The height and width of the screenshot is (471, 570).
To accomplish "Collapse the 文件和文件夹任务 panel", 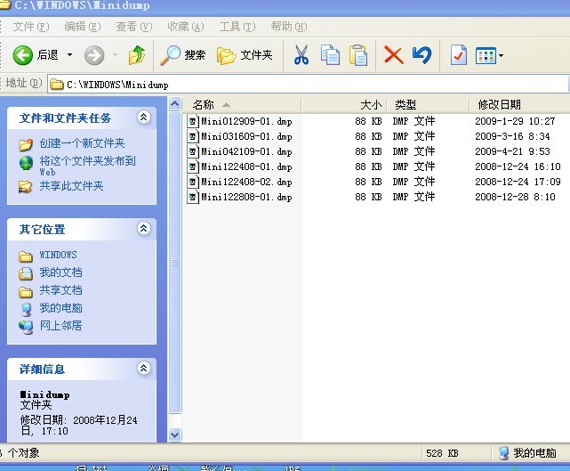I will [x=143, y=118].
